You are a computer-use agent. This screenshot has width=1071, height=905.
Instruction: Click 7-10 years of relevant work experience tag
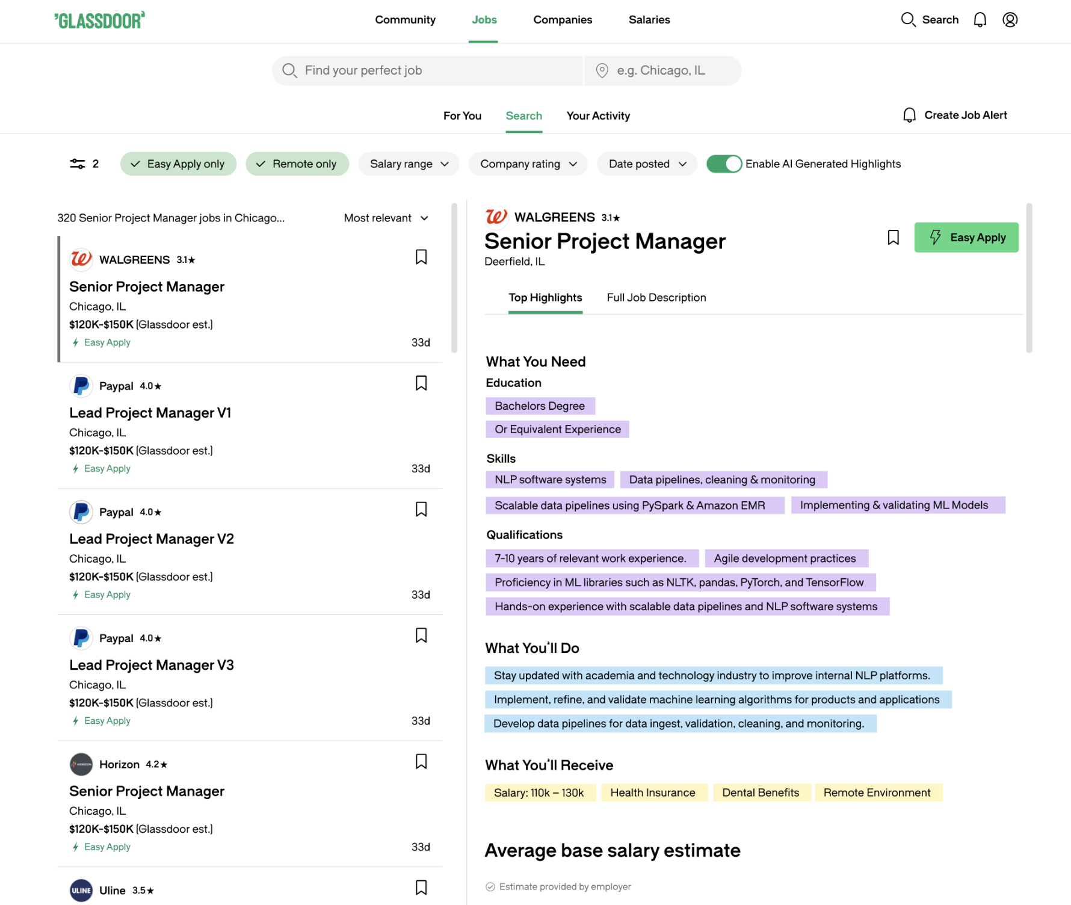click(x=591, y=558)
